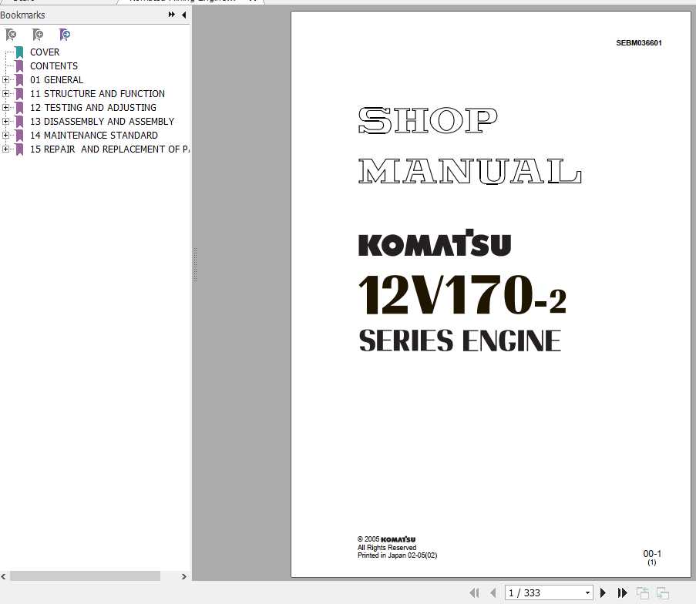
Task: Collapse the Bookmarks panel with the left triangle
Action: [x=183, y=15]
